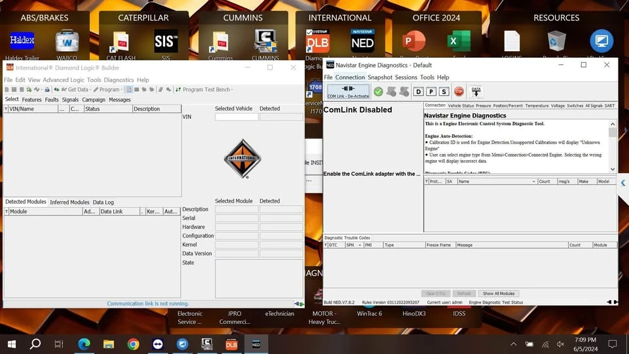Click the Show All Modules button
629x354 pixels.
tap(499, 294)
